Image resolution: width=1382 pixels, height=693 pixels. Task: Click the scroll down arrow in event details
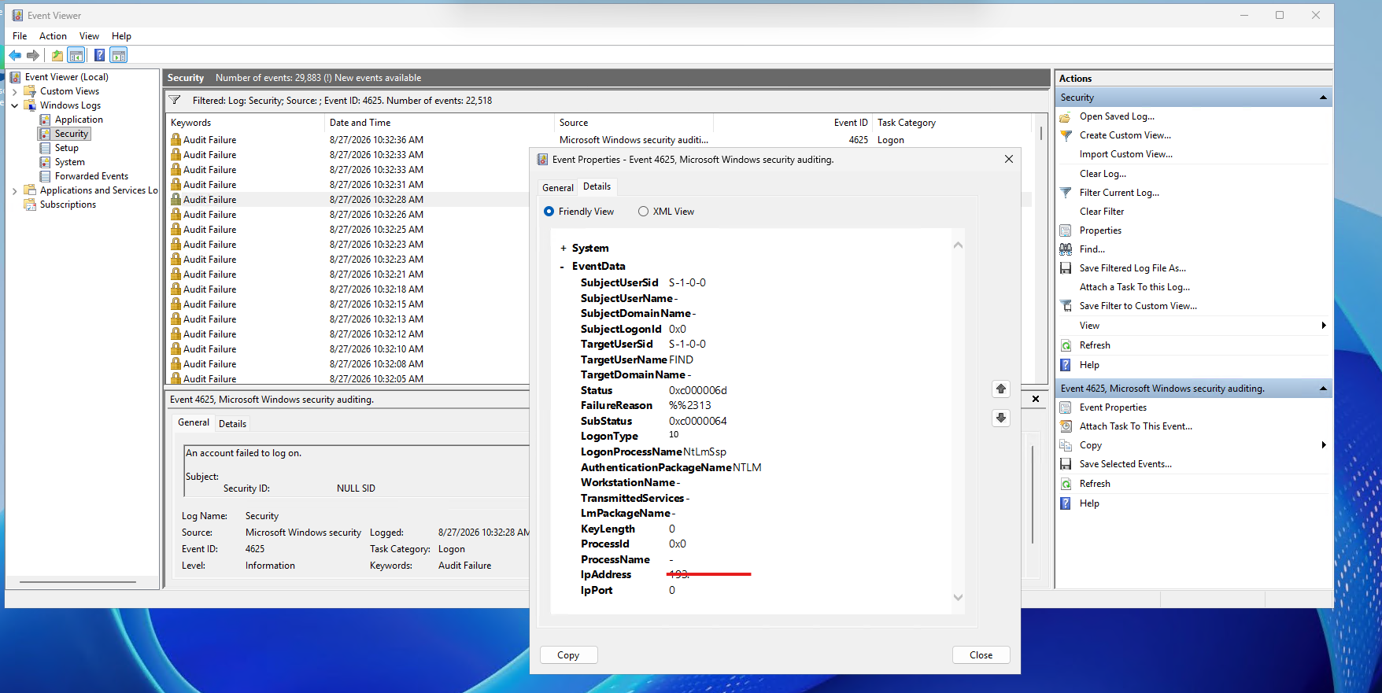pyautogui.click(x=958, y=597)
